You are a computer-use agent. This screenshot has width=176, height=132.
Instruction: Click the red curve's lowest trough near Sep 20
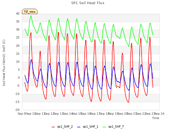coord(128,102)
